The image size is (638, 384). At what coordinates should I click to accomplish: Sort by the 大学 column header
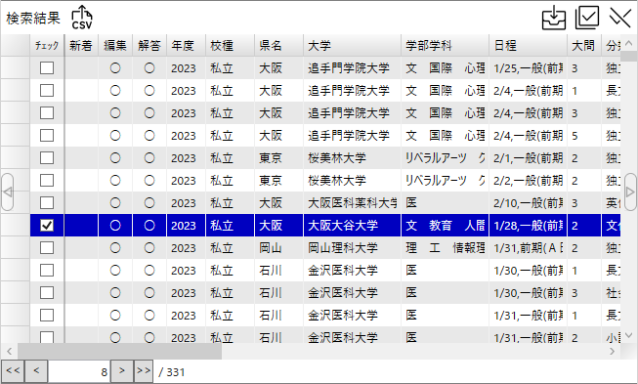pyautogui.click(x=352, y=46)
